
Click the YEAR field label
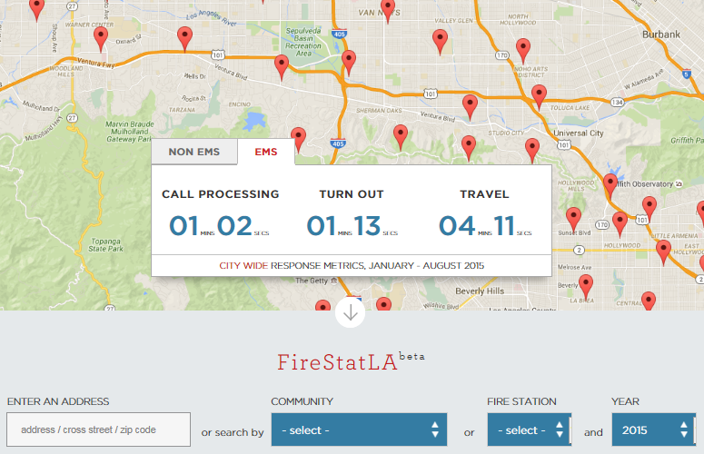click(x=625, y=401)
